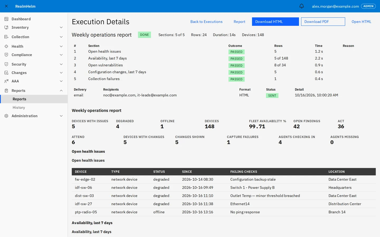Open Dashboard in the sidebar

click(34, 19)
